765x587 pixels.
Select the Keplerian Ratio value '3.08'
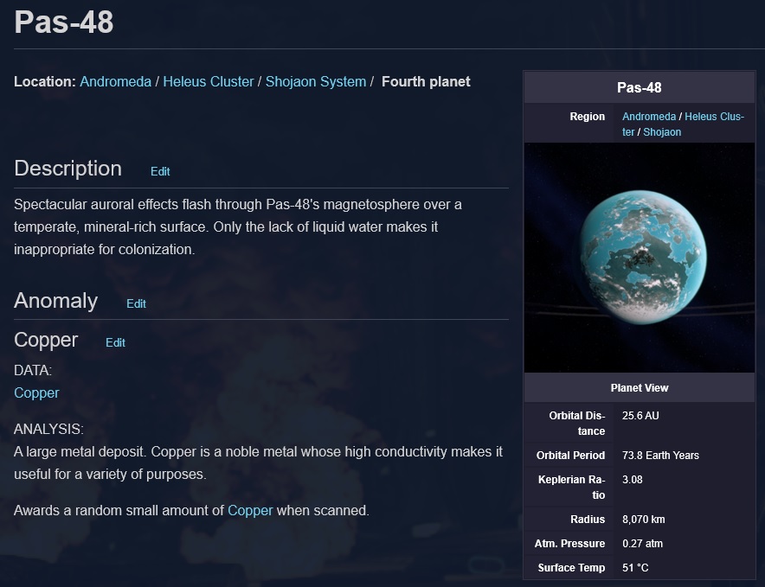(633, 480)
